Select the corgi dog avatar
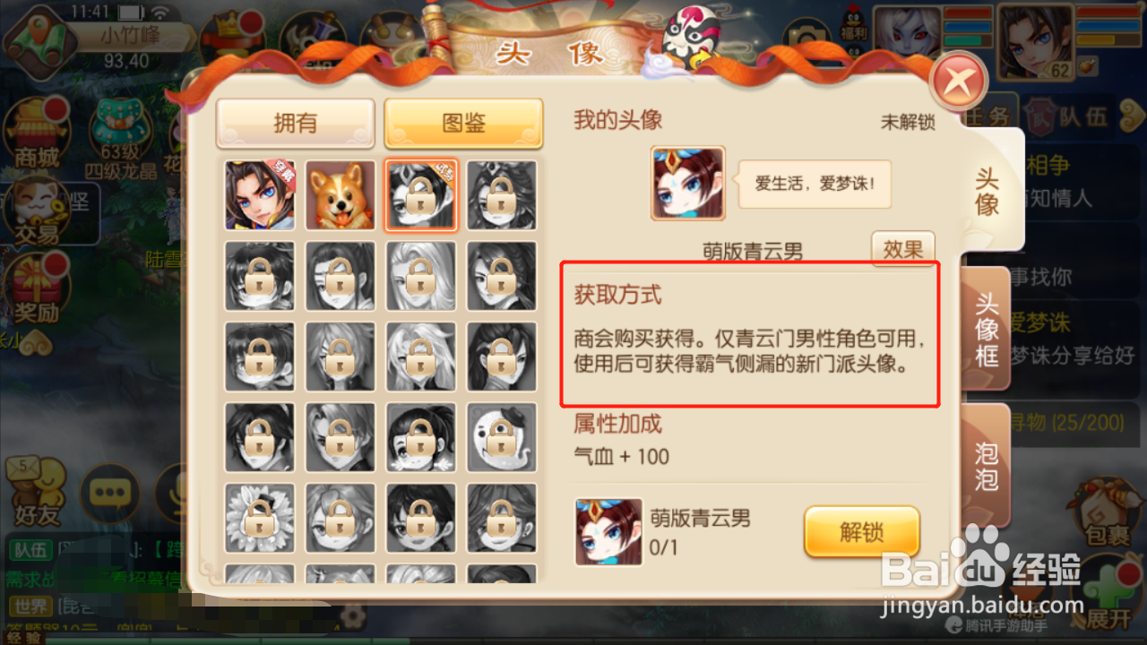Viewport: 1147px width, 645px height. tap(341, 195)
